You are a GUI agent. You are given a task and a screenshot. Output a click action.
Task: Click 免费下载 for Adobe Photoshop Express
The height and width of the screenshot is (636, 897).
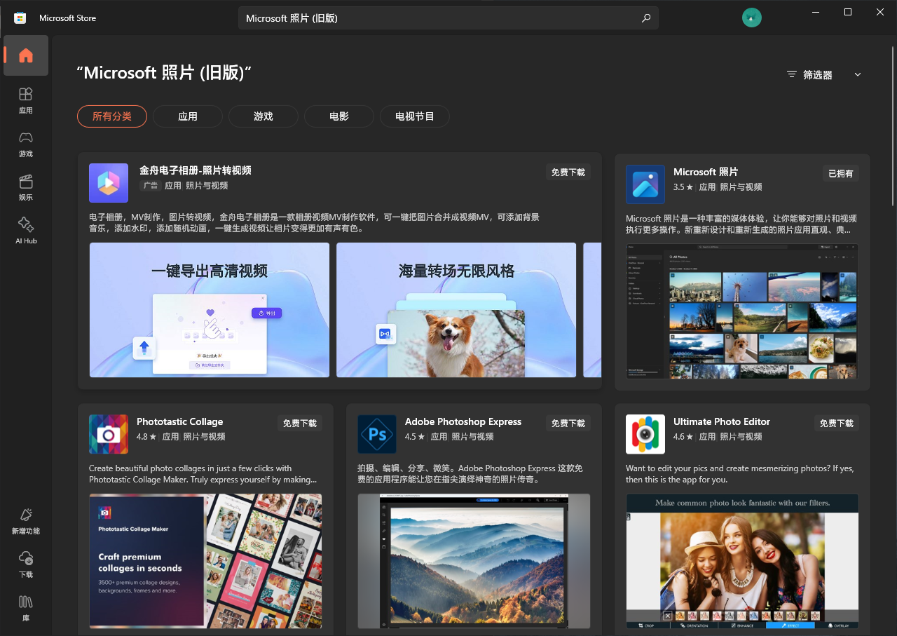pos(568,423)
